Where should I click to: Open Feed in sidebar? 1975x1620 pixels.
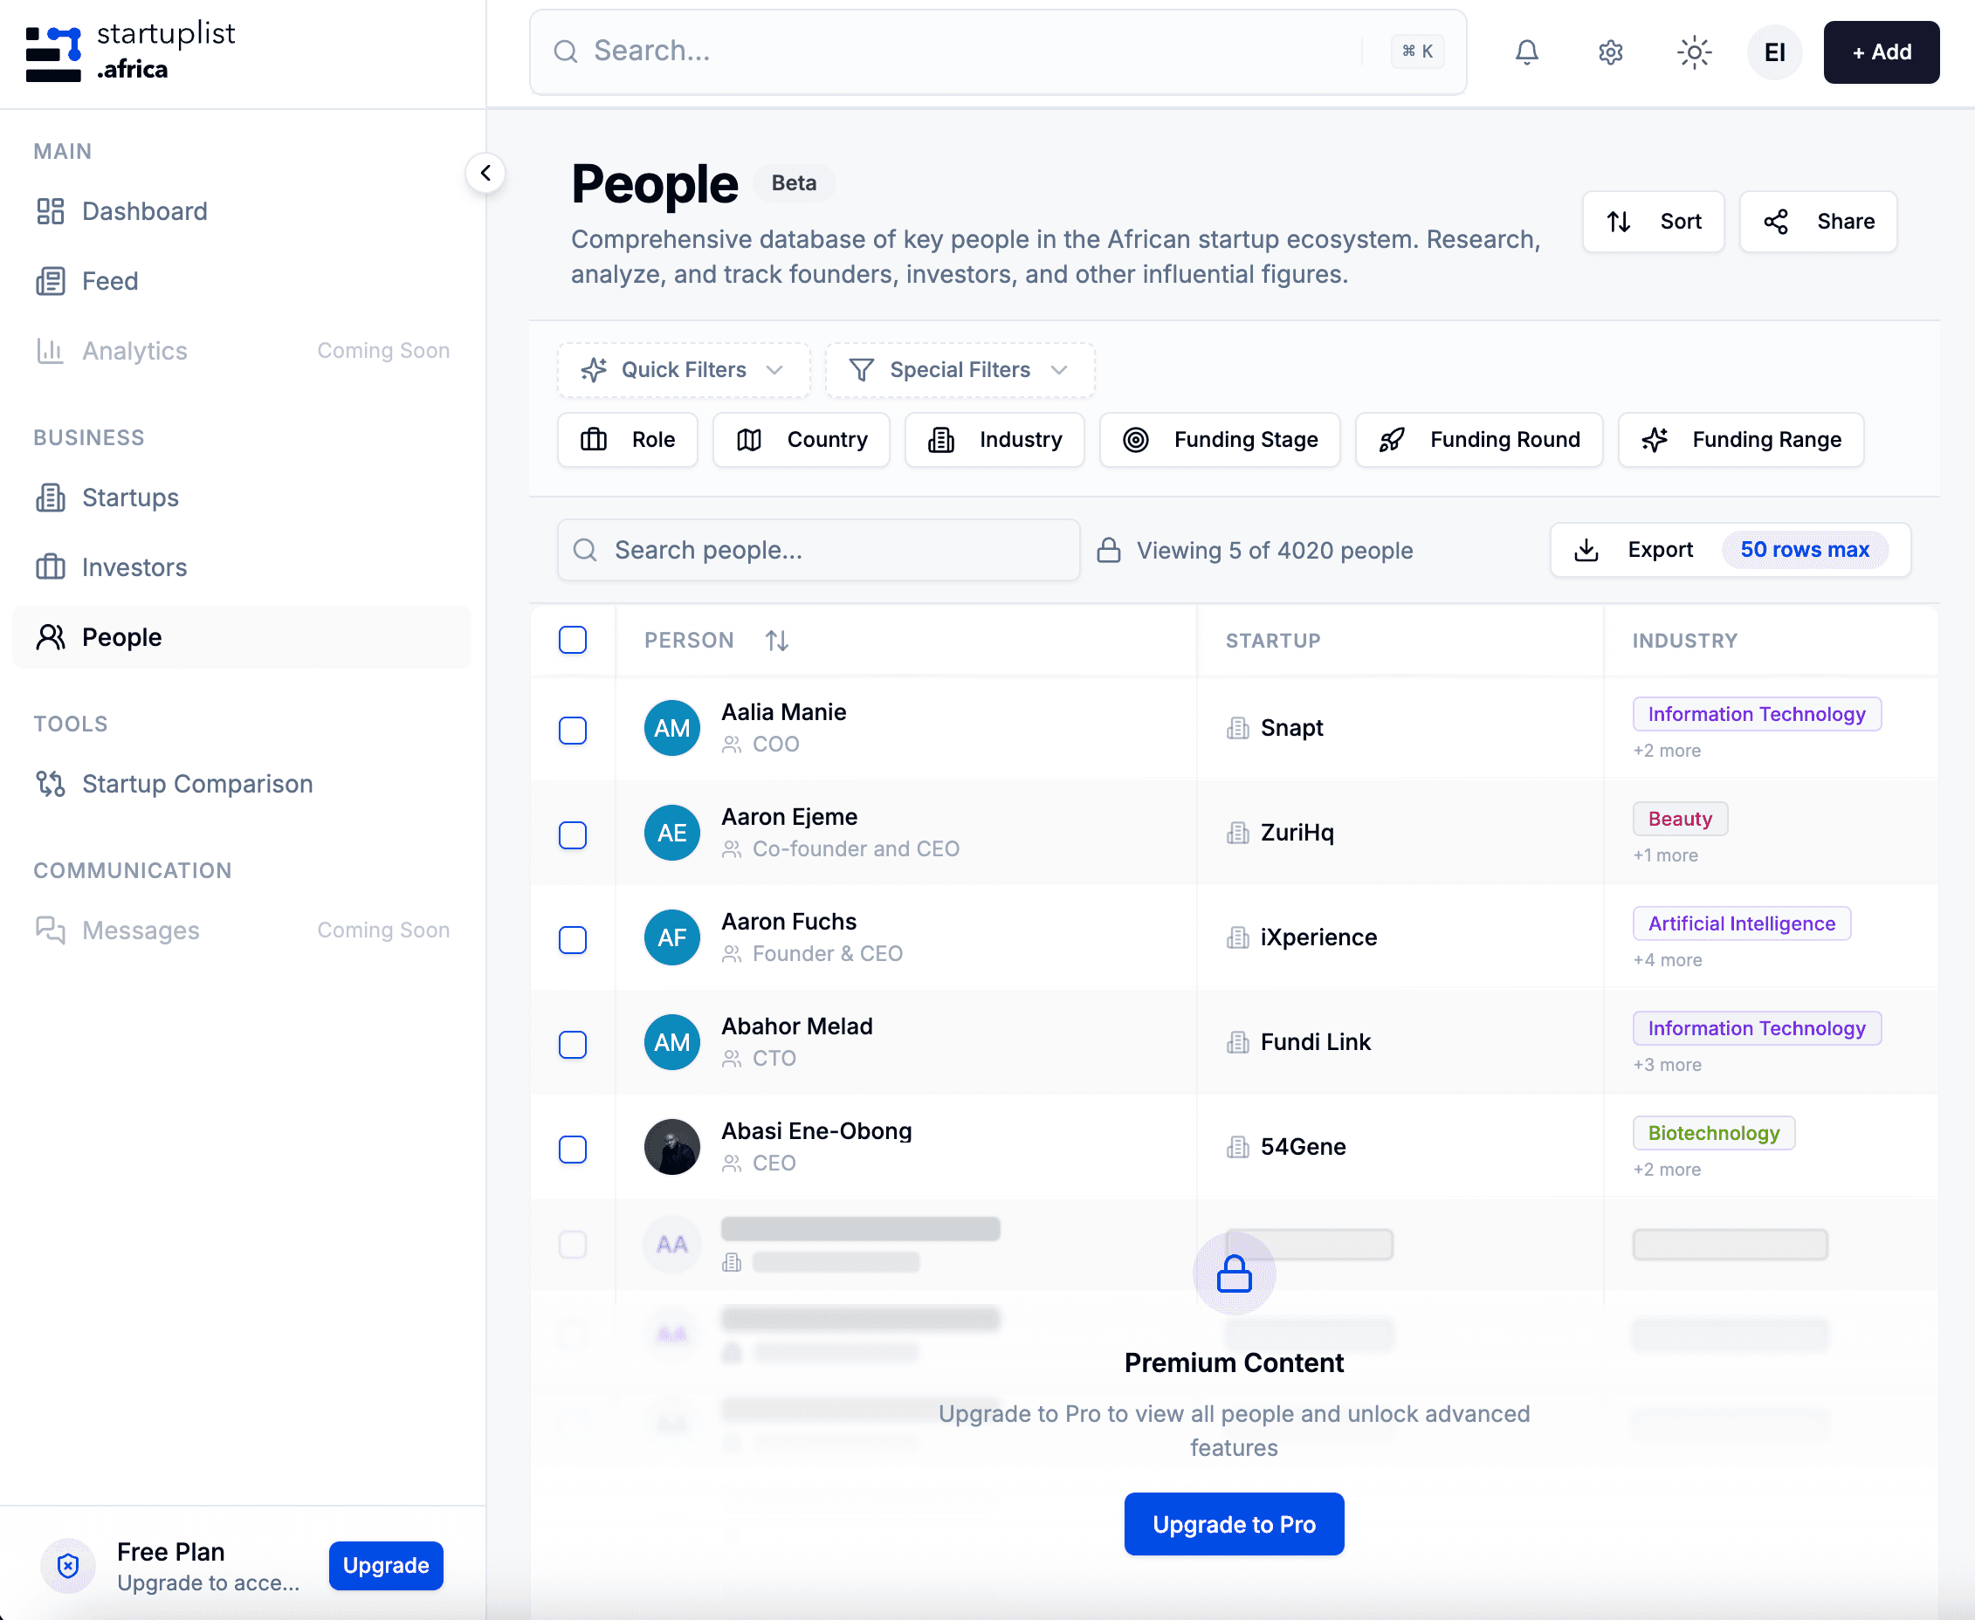pyautogui.click(x=241, y=281)
